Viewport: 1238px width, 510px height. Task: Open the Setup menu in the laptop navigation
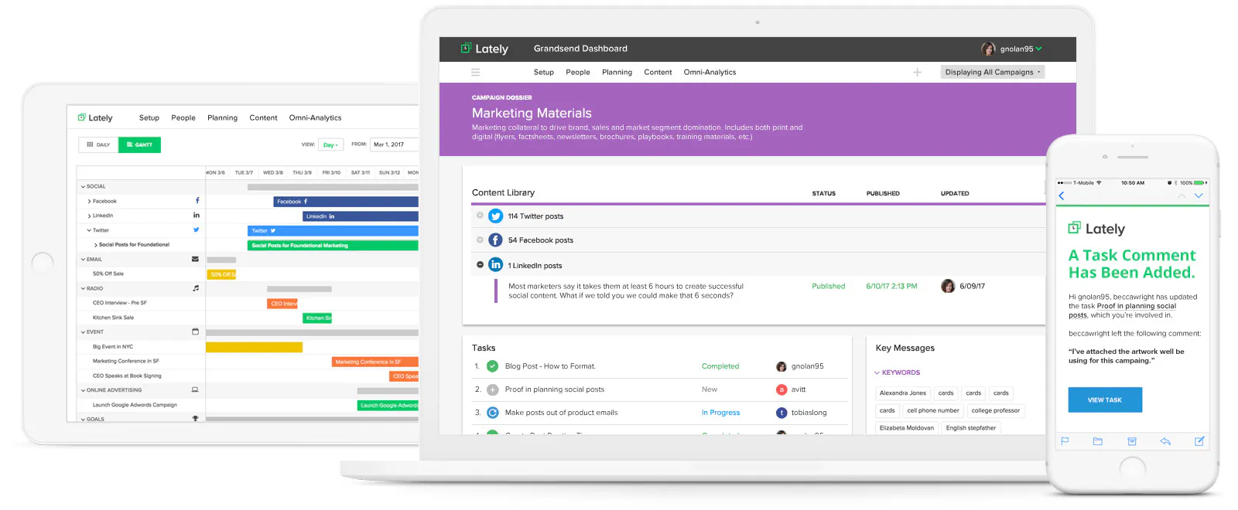(544, 72)
